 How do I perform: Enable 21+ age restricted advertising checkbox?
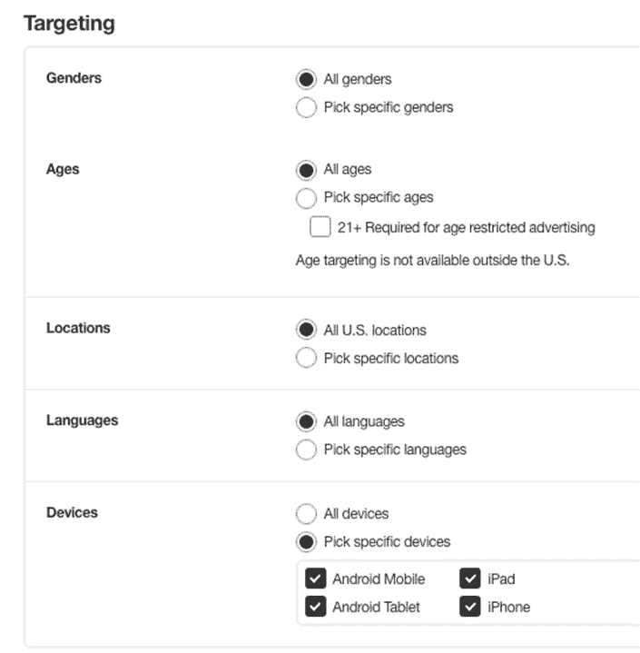pos(320,227)
